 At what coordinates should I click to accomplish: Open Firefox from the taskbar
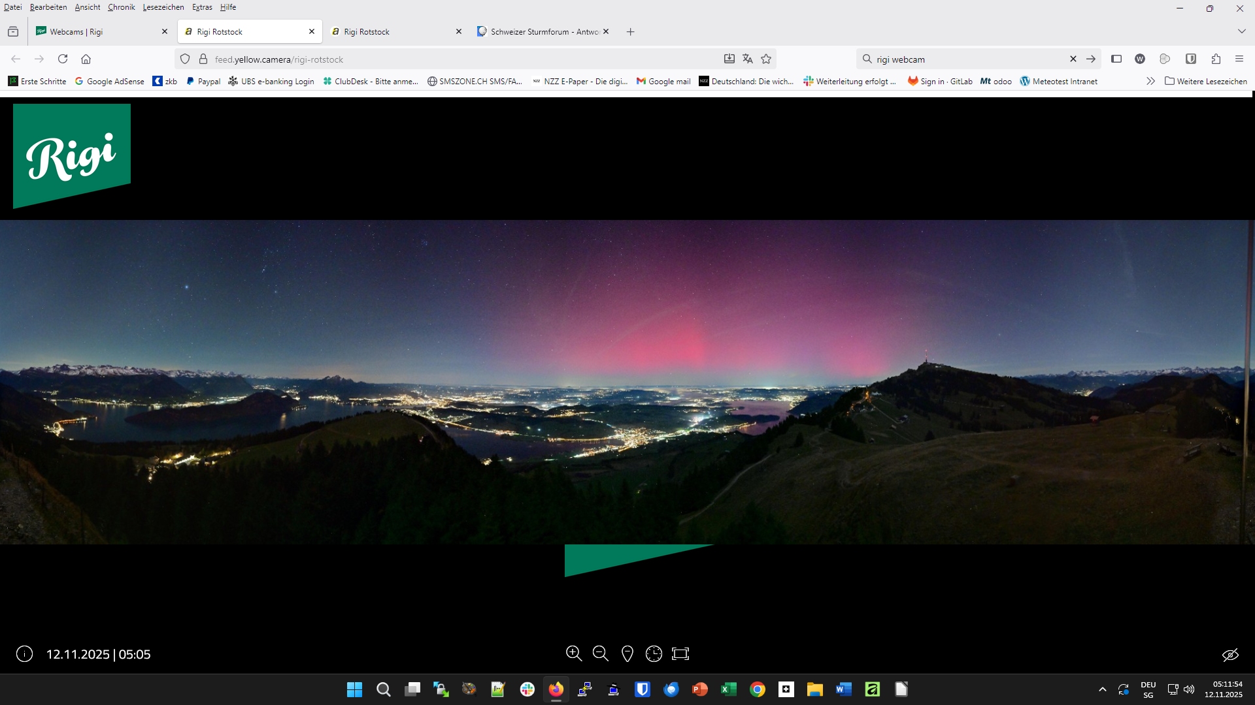click(x=556, y=689)
